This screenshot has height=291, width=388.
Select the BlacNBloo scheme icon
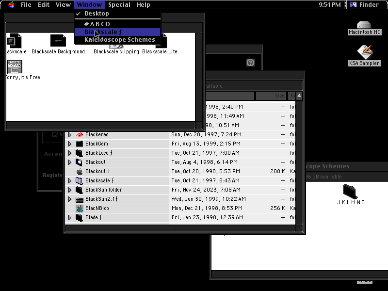(80, 209)
